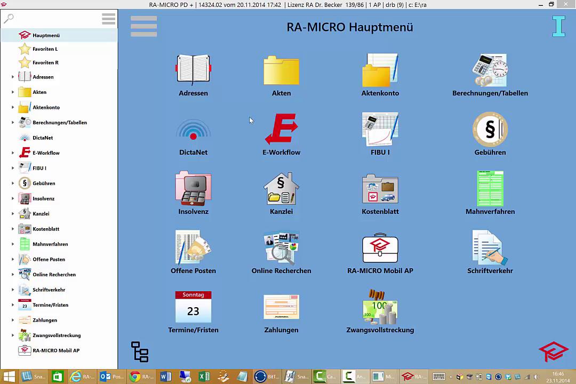
Task: Open the Adressen module icon
Action: [x=193, y=70]
